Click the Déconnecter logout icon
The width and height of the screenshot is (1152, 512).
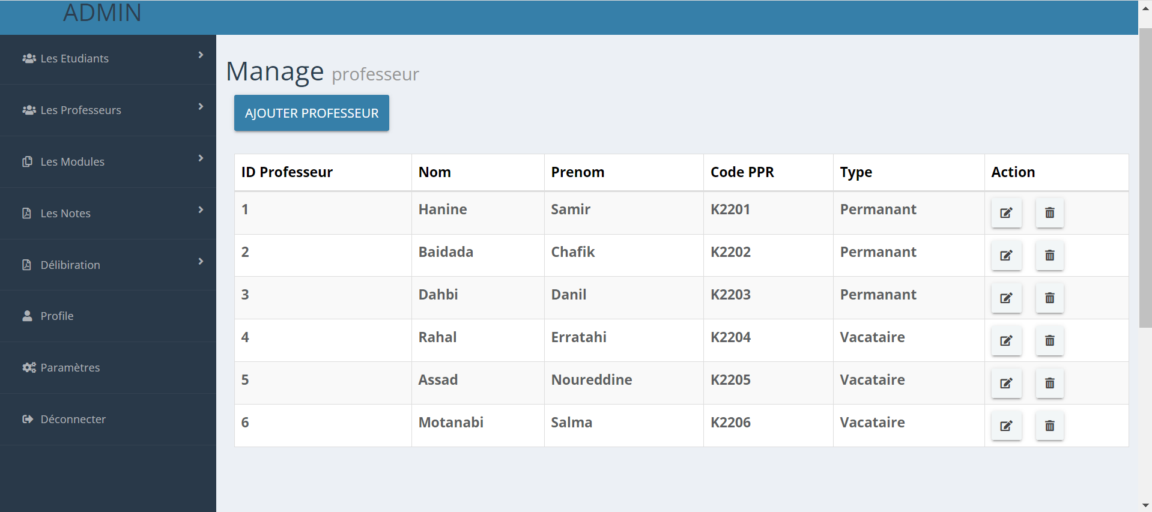(x=28, y=418)
